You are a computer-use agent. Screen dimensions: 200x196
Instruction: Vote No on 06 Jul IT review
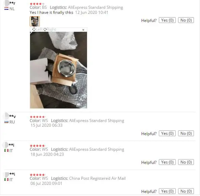coord(186,191)
